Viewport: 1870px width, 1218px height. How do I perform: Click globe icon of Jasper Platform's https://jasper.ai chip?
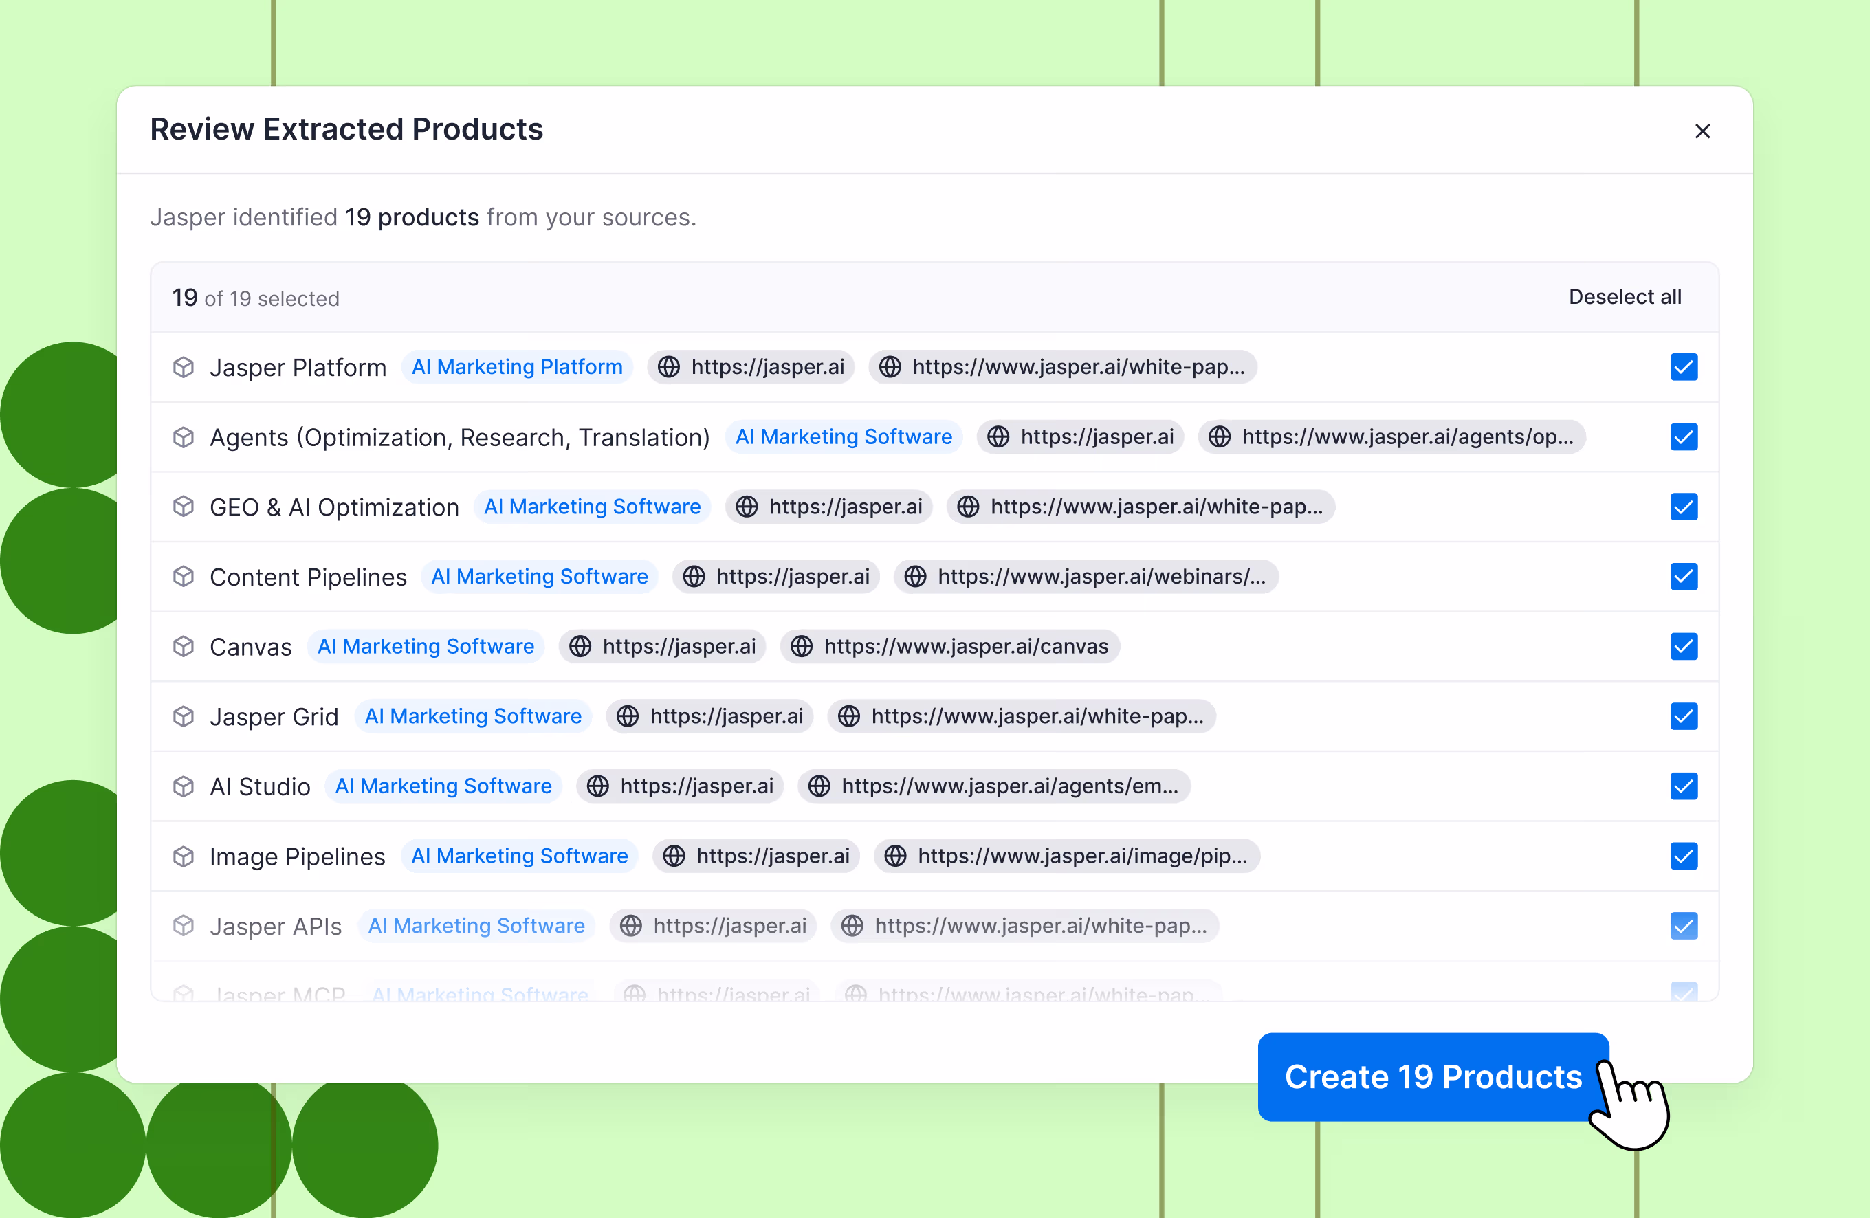coord(669,367)
